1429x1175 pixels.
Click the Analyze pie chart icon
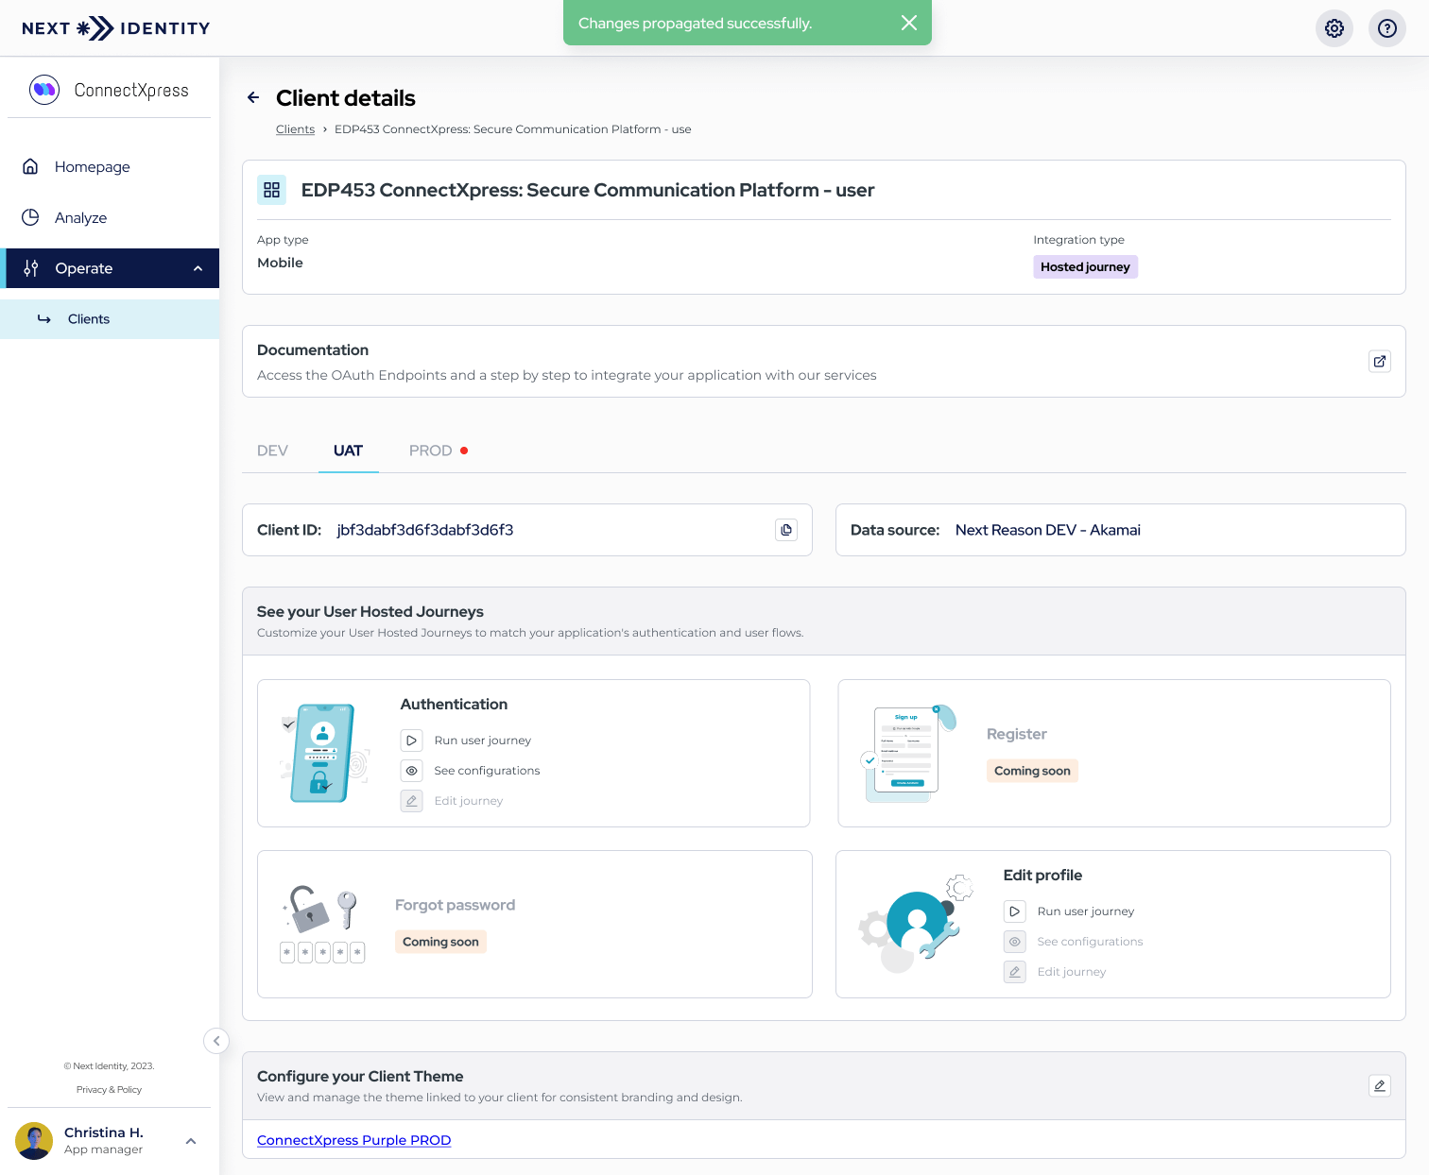pyautogui.click(x=30, y=217)
